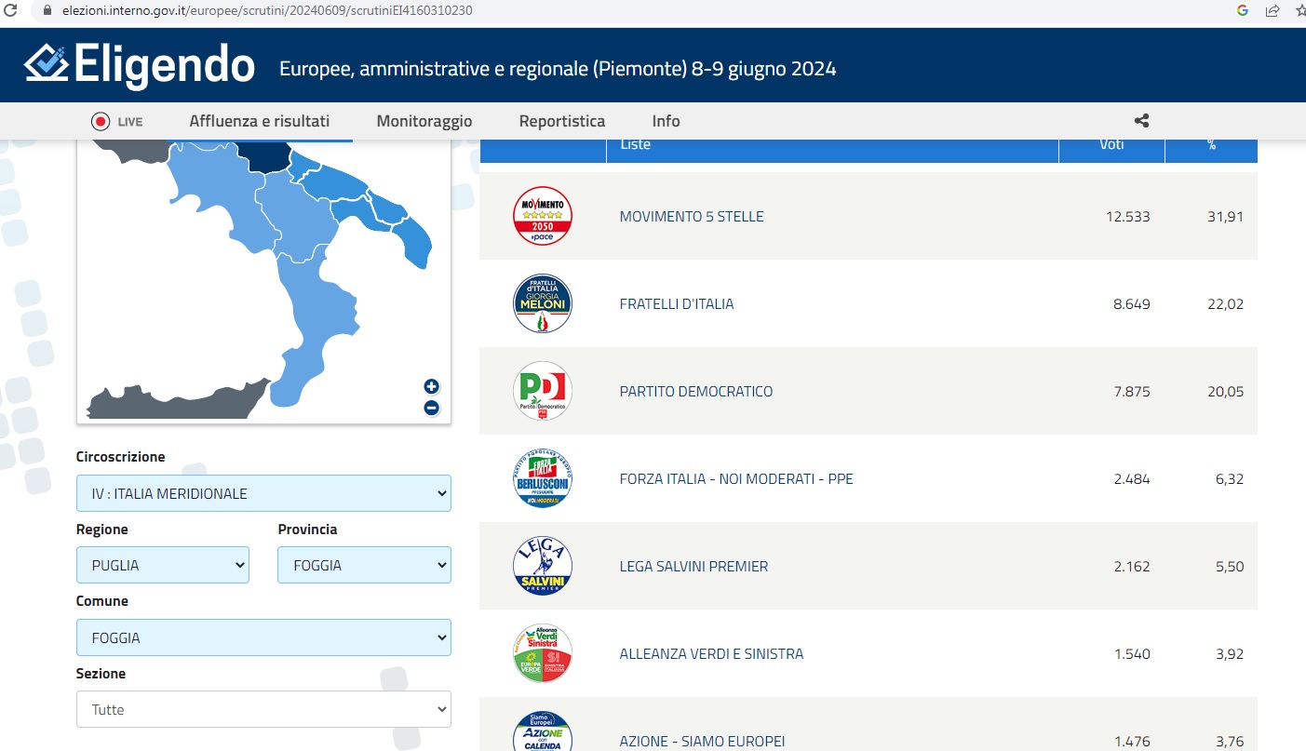
Task: Click the Partito Democratico PD logo
Action: pos(543,391)
